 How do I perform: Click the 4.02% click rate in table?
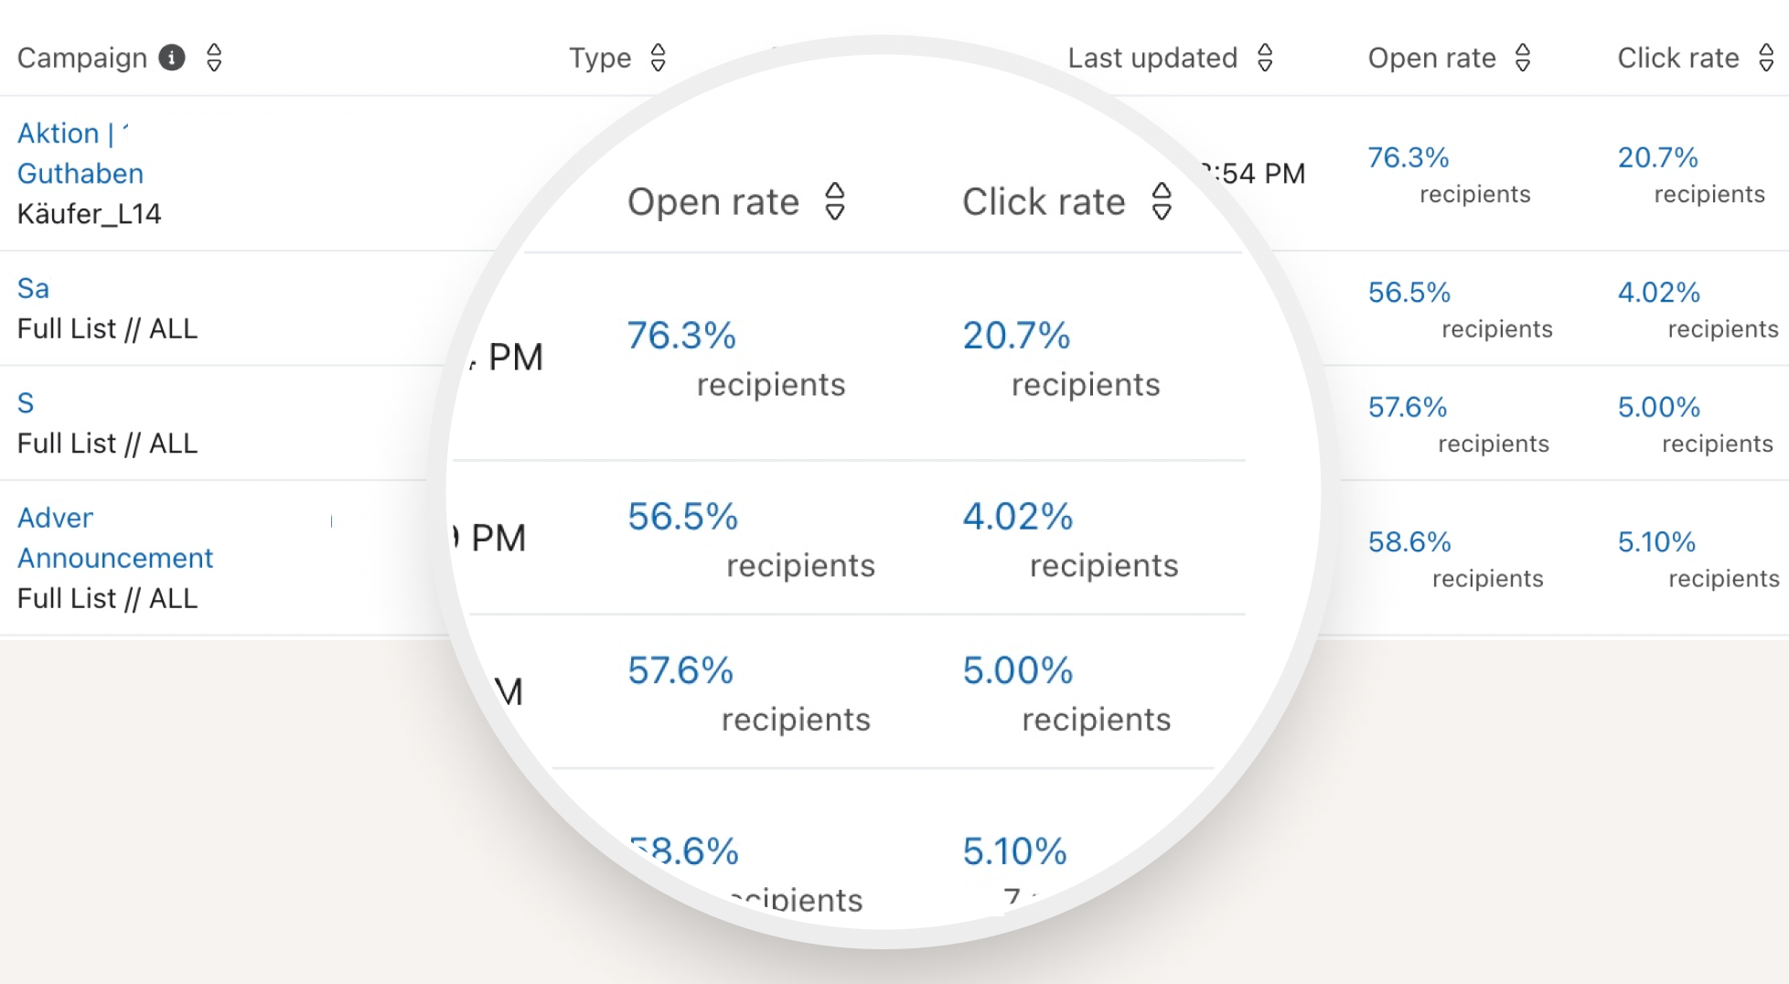1659,293
